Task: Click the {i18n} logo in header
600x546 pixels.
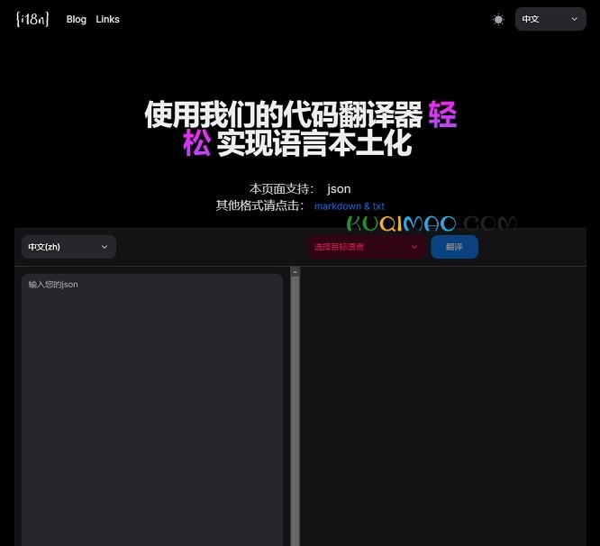Action: coord(32,19)
